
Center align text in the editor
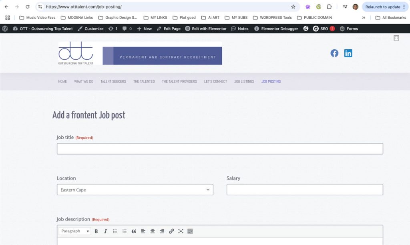153,231
